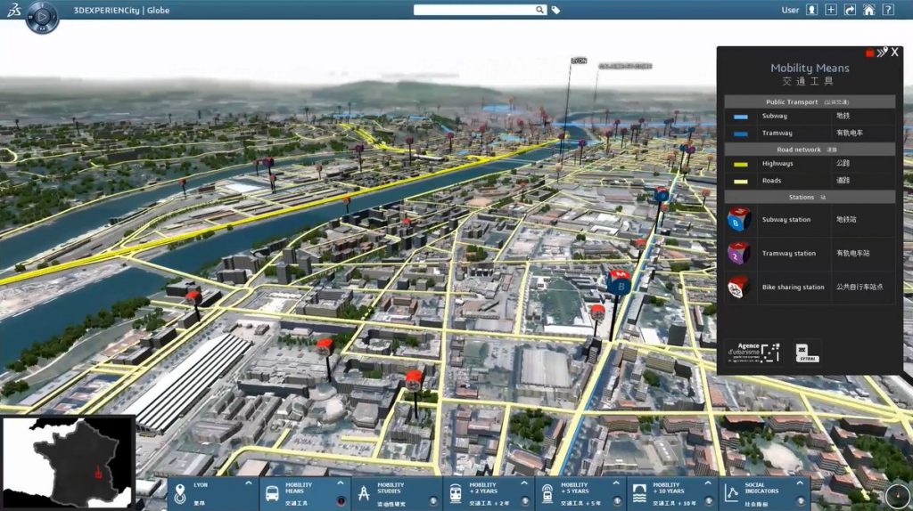Click the 'User' label in header
This screenshot has height=511, width=913.
(x=790, y=10)
